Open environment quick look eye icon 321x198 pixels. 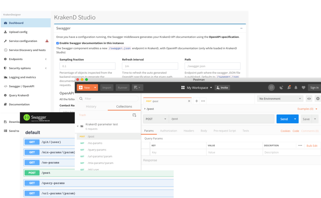coord(309,98)
